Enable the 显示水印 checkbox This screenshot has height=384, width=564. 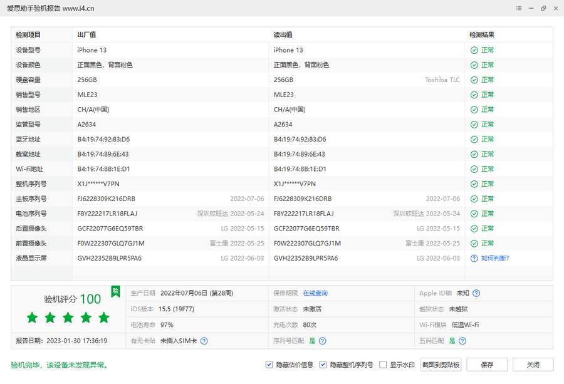click(383, 365)
